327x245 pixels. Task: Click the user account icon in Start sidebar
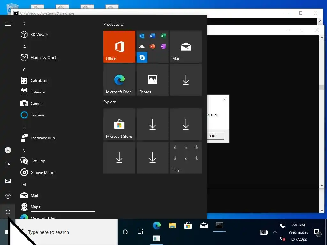[8, 150]
